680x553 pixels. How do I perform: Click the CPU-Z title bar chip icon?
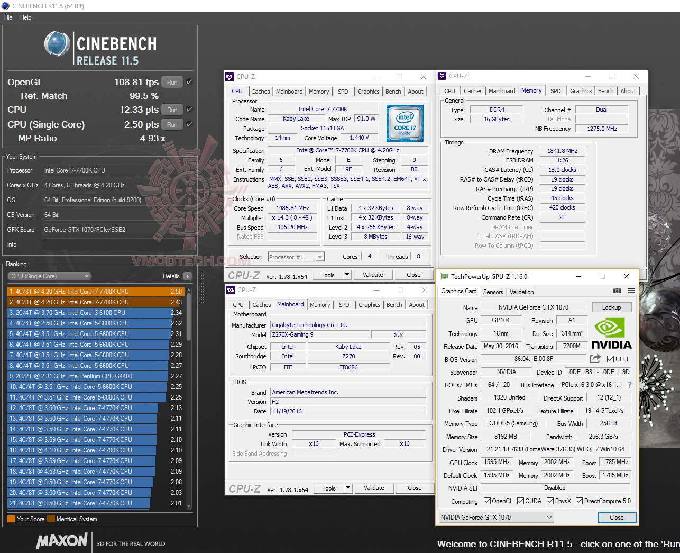(229, 76)
